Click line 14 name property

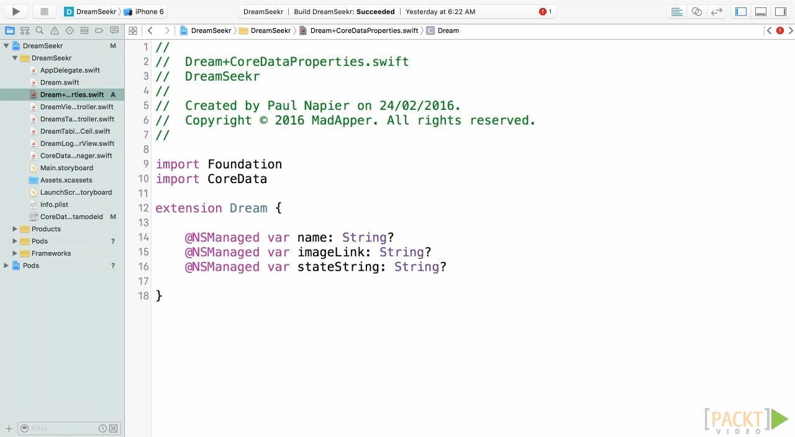tap(289, 237)
